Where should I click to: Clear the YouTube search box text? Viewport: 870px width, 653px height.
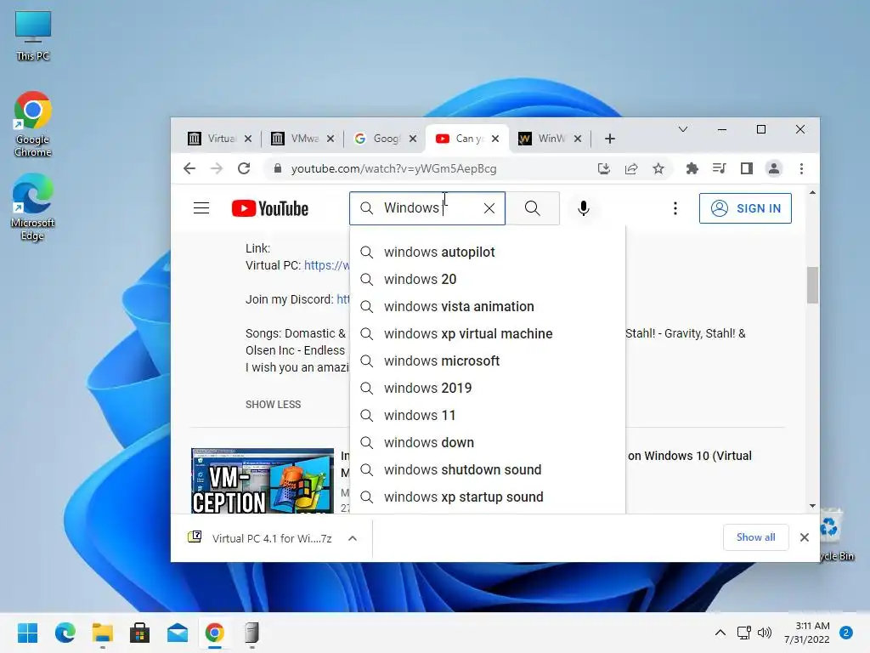pyautogui.click(x=489, y=208)
